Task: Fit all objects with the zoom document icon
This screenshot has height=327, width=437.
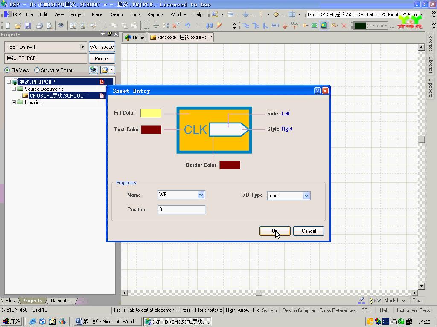Action: click(73, 26)
